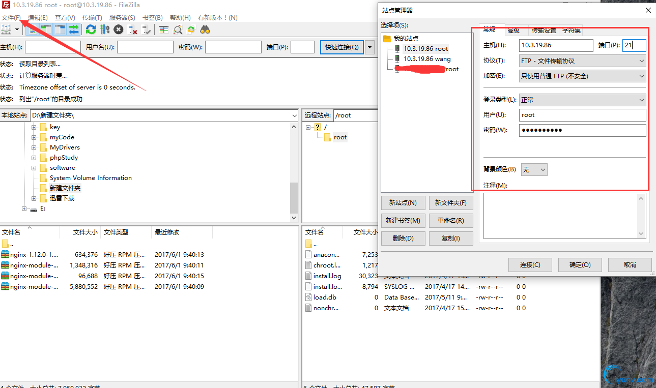The width and height of the screenshot is (656, 388).
Task: Select the remote anacon... file icon
Action: 308,254
